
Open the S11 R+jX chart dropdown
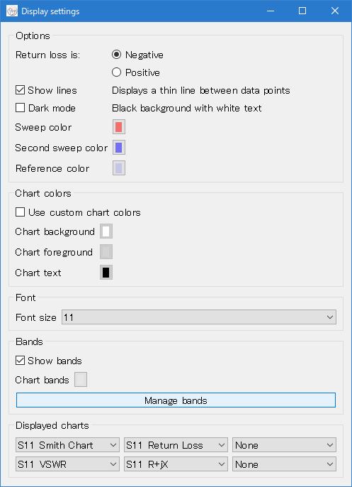pos(176,464)
